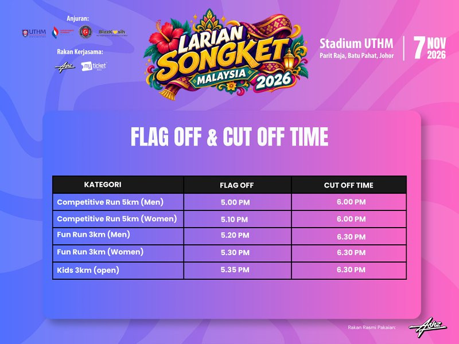Image resolution: width=459 pixels, height=344 pixels.
Task: Select the Fun Run 3km (Men) category
Action: (x=94, y=234)
